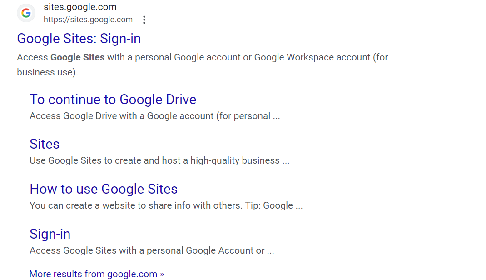The image size is (486, 280).
Task: Open the 'Google Sites: Sign-in' main result
Action: (79, 39)
